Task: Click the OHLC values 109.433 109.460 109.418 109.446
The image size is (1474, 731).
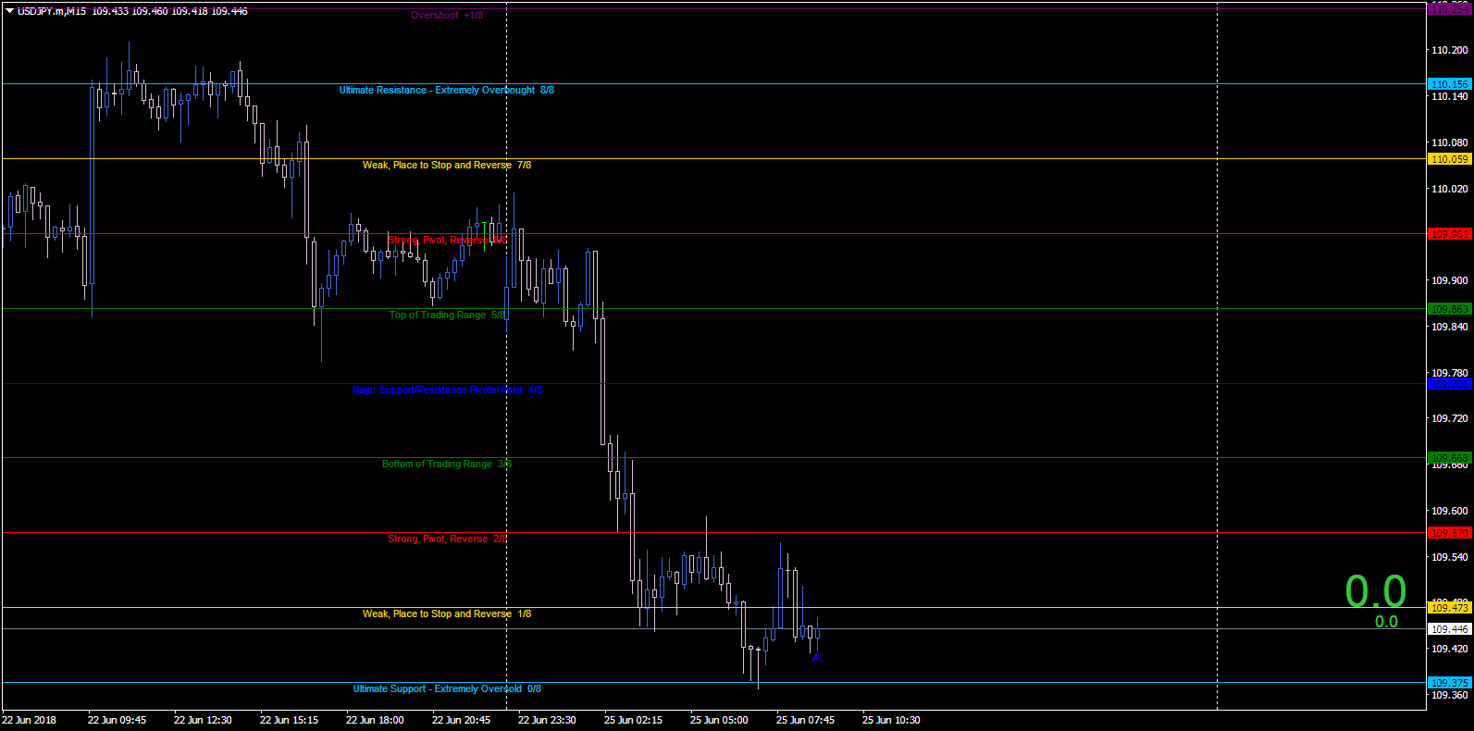Action: coord(169,11)
